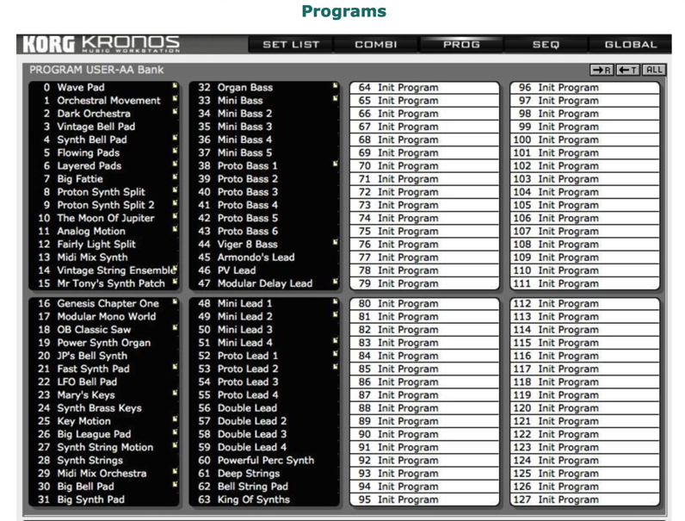685x521 pixels.
Task: Click the note icon beside Mr Tony's Synth Patch
Action: coord(176,282)
